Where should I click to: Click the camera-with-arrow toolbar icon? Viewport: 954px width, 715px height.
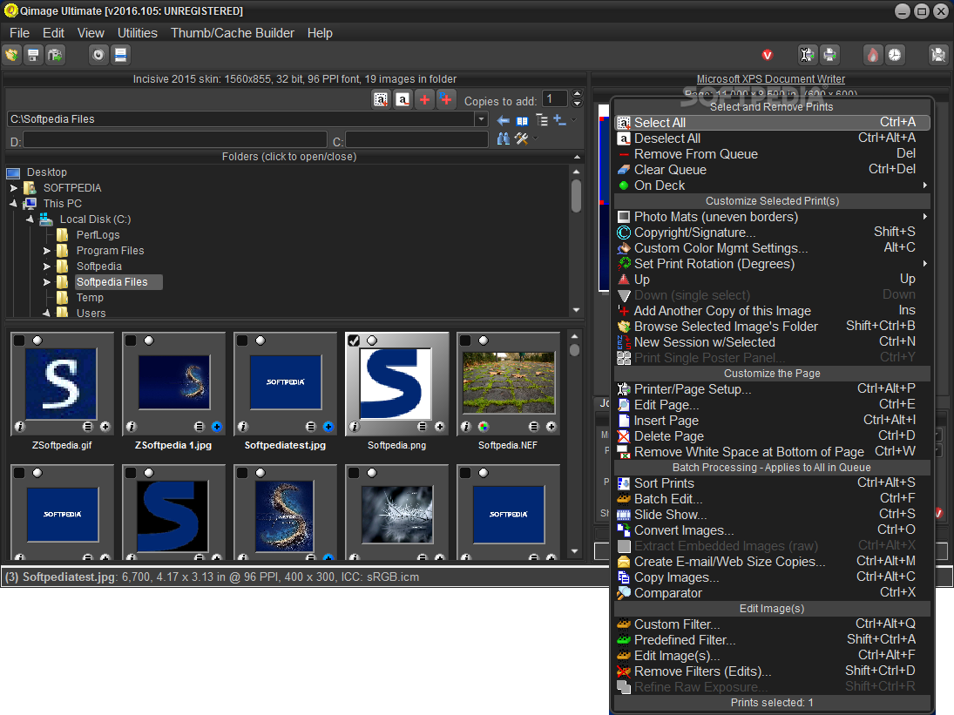[56, 56]
